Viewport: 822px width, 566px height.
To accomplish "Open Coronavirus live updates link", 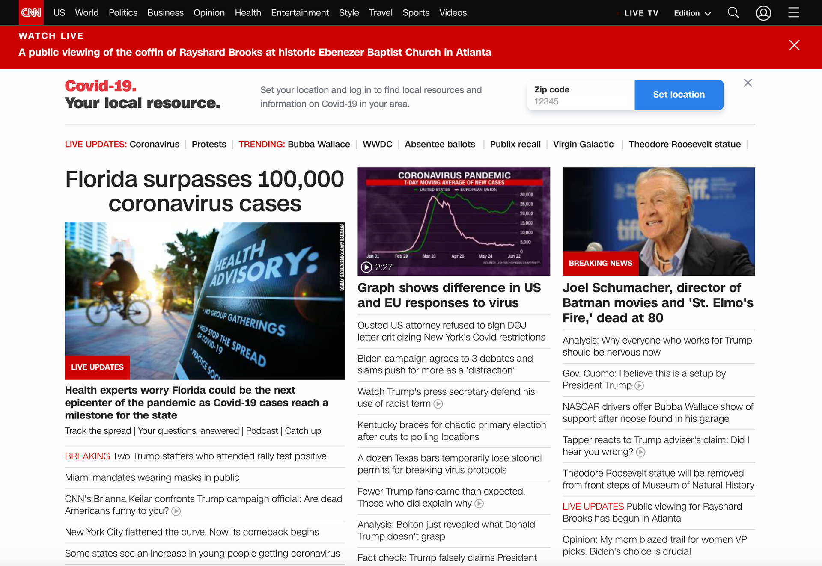I will tap(155, 145).
